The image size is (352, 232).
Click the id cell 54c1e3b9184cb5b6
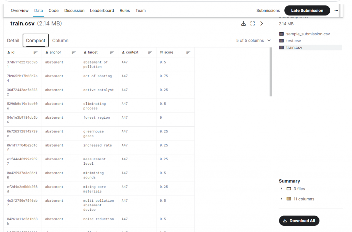23,120
